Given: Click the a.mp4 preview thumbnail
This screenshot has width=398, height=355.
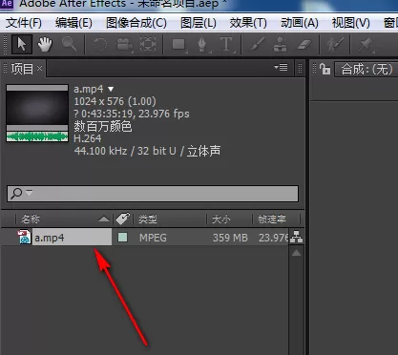Looking at the screenshot, I should coord(37,113).
